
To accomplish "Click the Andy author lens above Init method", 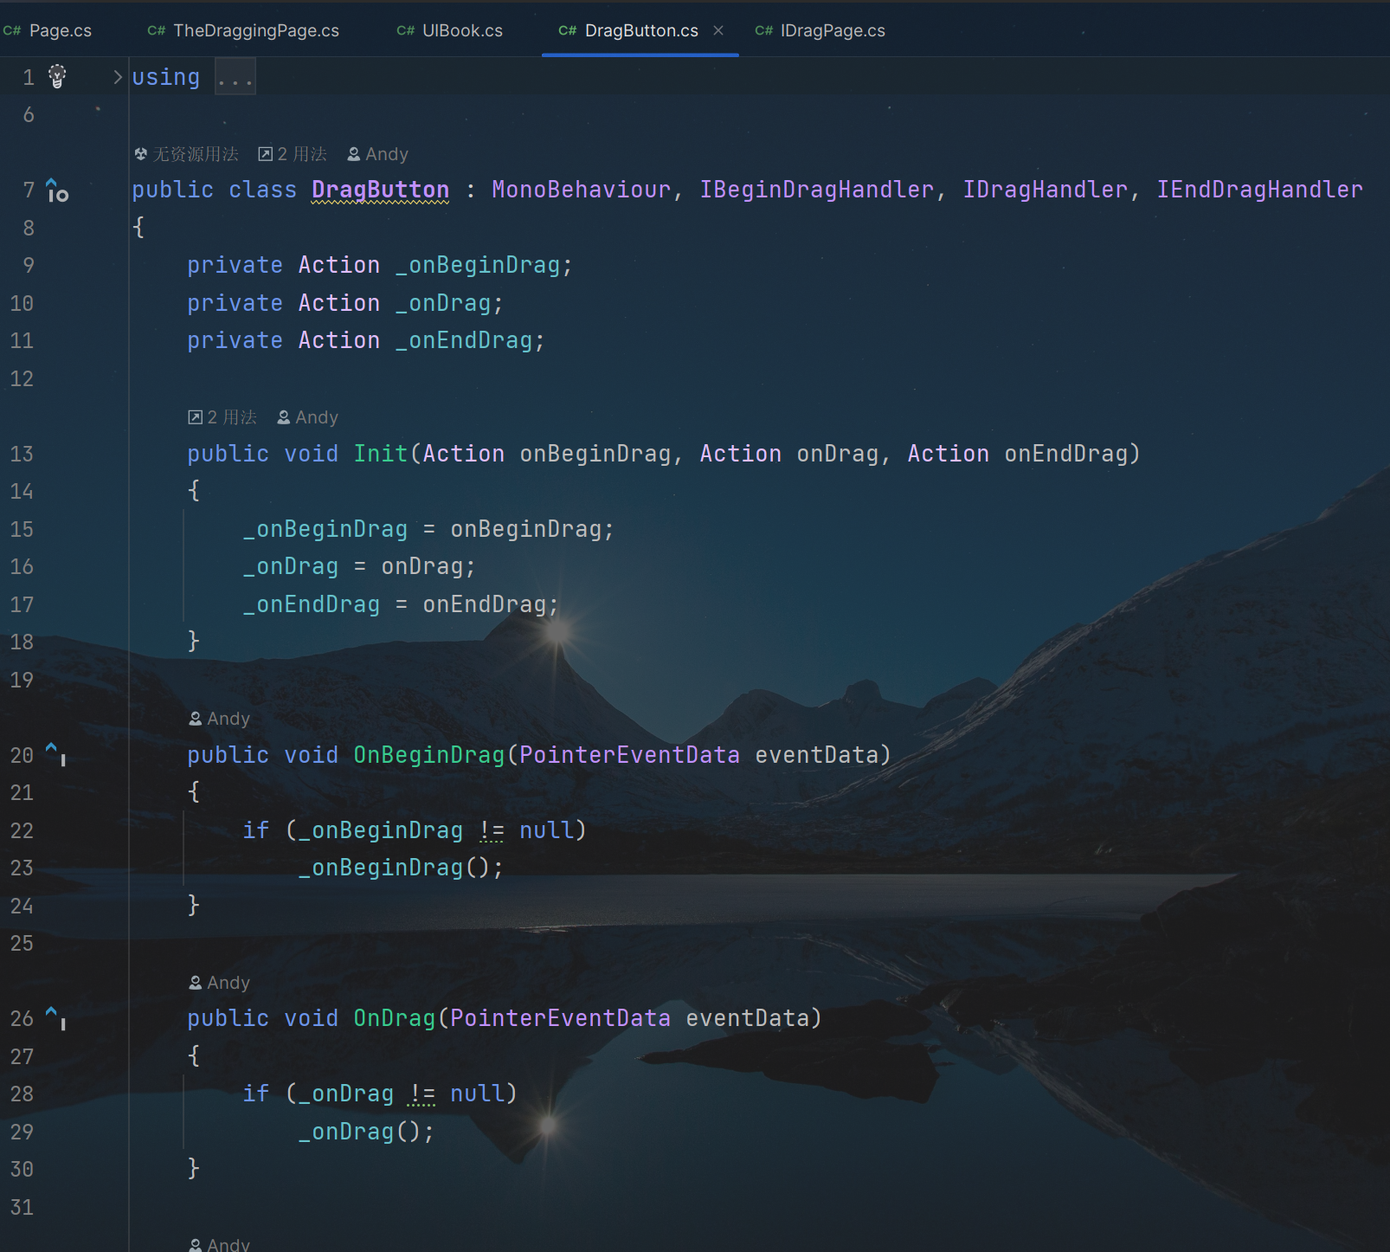I will [307, 417].
